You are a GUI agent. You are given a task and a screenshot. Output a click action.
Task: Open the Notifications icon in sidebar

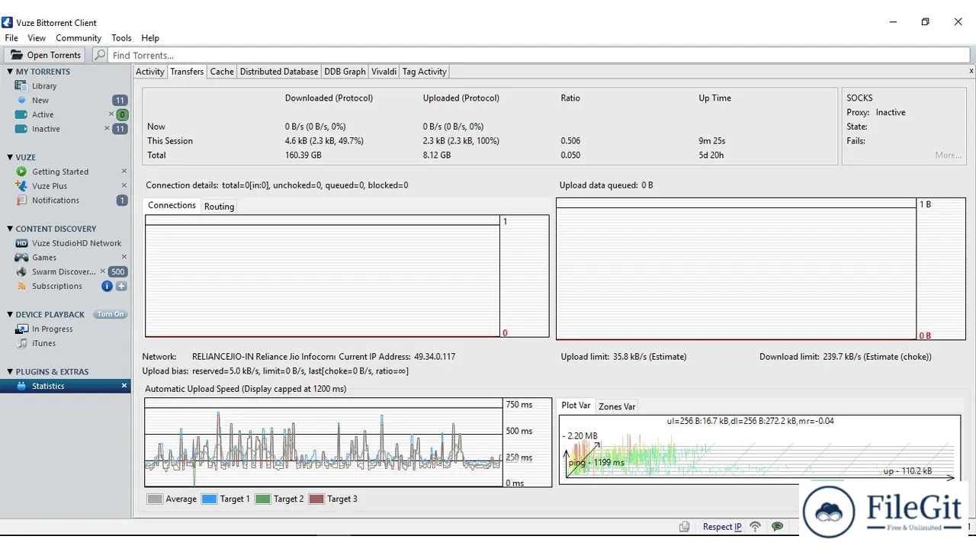click(x=21, y=201)
